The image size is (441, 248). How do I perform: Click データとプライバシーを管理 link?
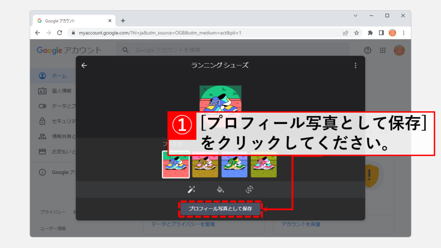[x=183, y=224]
